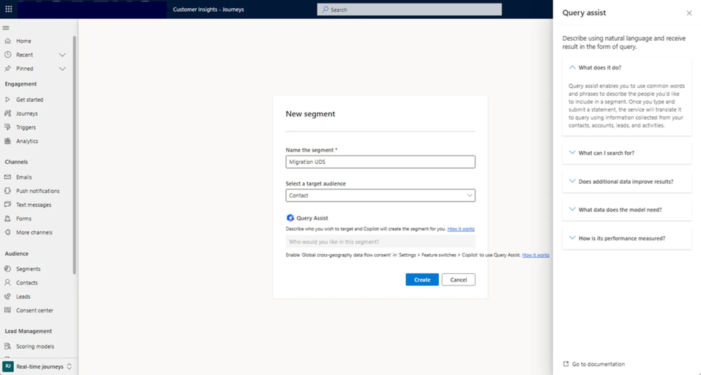Image resolution: width=701 pixels, height=375 pixels.
Task: Click the Triggers icon in sidebar
Action: (8, 127)
